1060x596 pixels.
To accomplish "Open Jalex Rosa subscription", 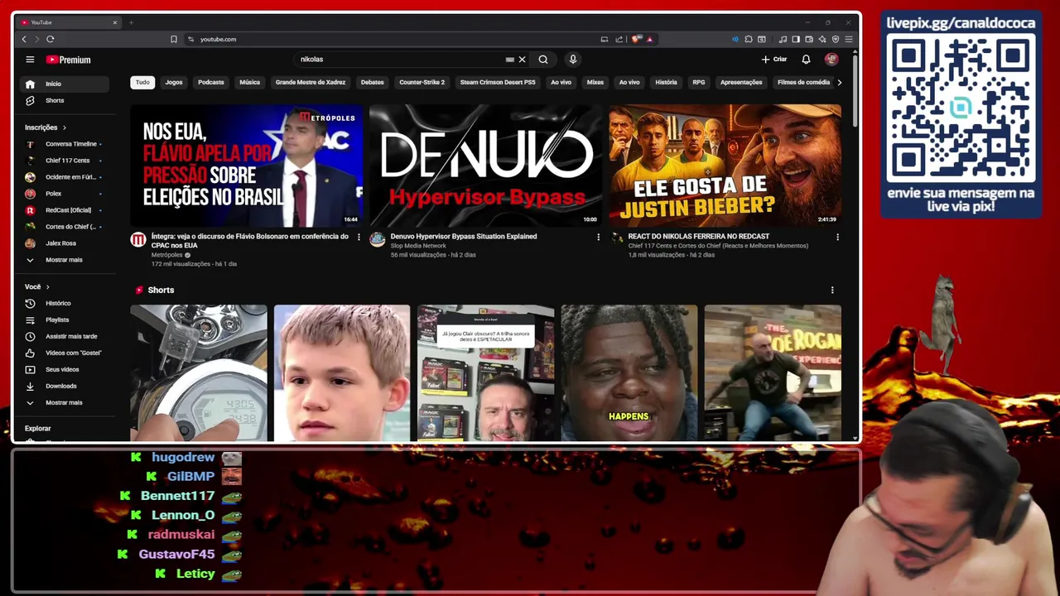I will tap(65, 243).
